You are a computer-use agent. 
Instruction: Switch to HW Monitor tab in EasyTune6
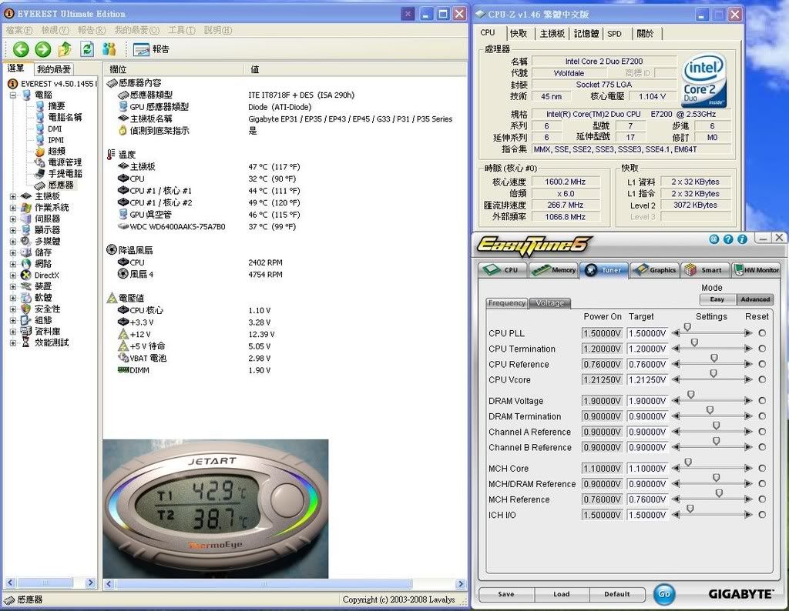coord(757,270)
